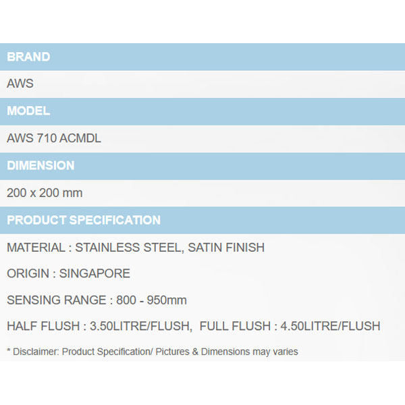Viewport: 405px width, 405px height.
Task: Click the MODEL section header
Action: 28,111
